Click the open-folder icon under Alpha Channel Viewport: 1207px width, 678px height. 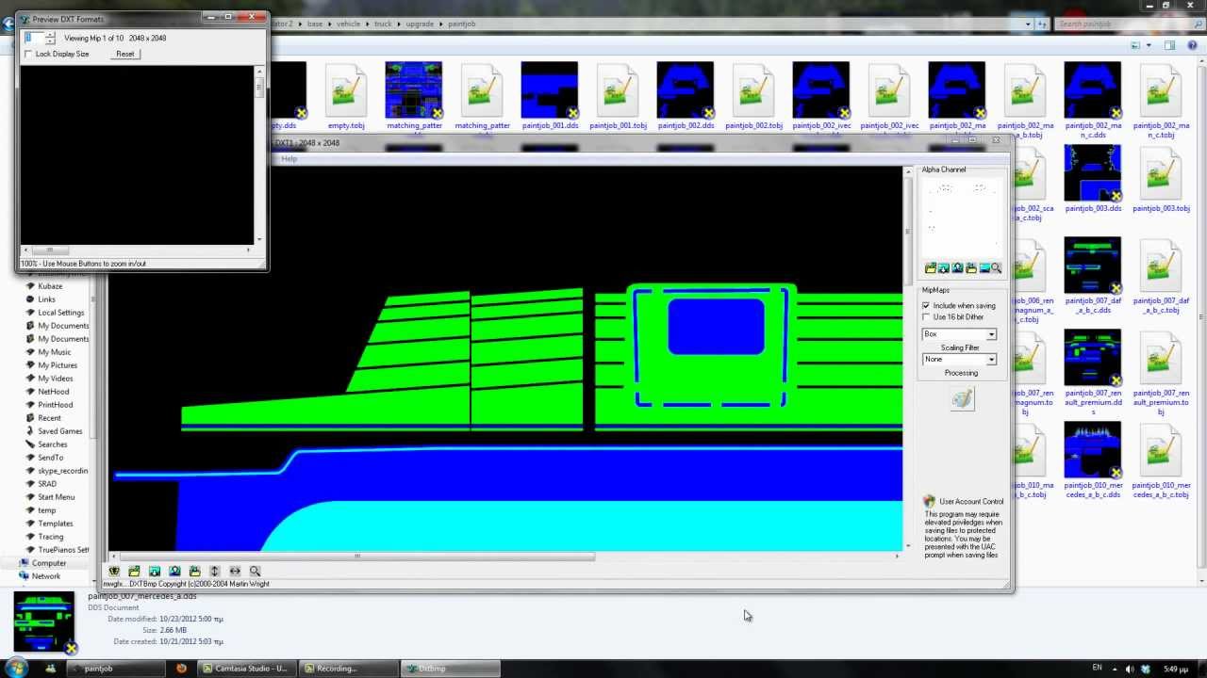tap(931, 268)
